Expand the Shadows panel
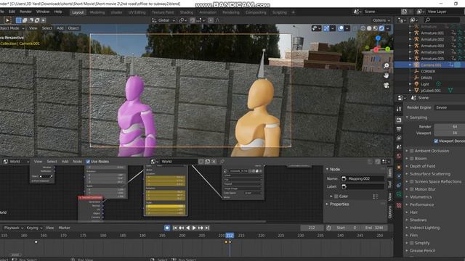 (418, 220)
